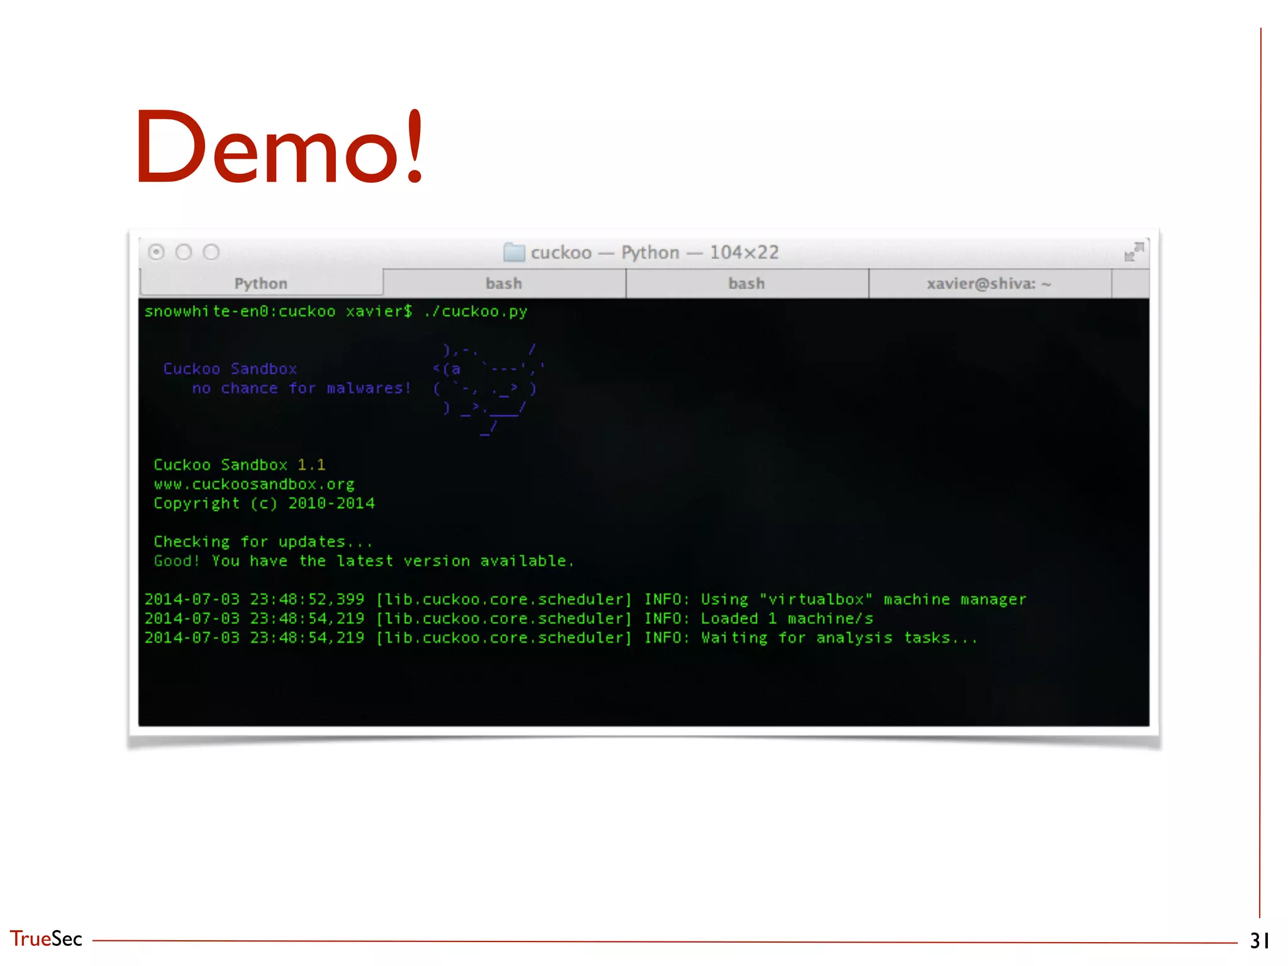Viewport: 1288px width, 966px height.
Task: Click the TrueSec logo in the footer
Action: (x=46, y=938)
